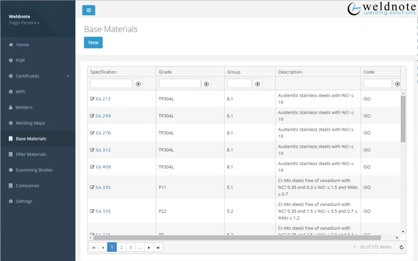
Task: Open the Grade column filter icon
Action: (207, 84)
